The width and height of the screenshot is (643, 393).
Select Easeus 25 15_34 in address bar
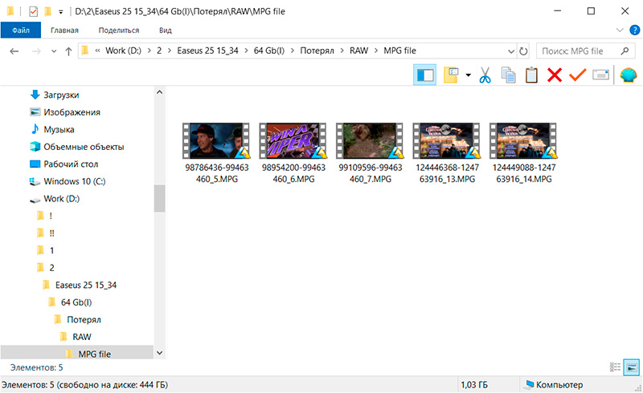pos(206,51)
